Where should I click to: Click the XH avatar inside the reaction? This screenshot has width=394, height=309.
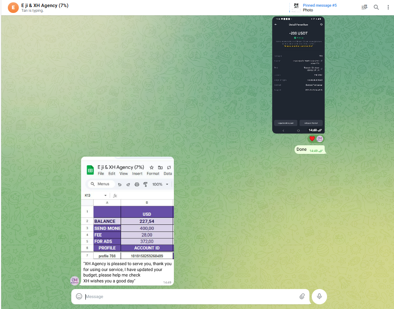(x=320, y=139)
